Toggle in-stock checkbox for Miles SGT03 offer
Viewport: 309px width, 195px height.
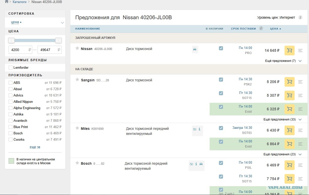pos(221,128)
